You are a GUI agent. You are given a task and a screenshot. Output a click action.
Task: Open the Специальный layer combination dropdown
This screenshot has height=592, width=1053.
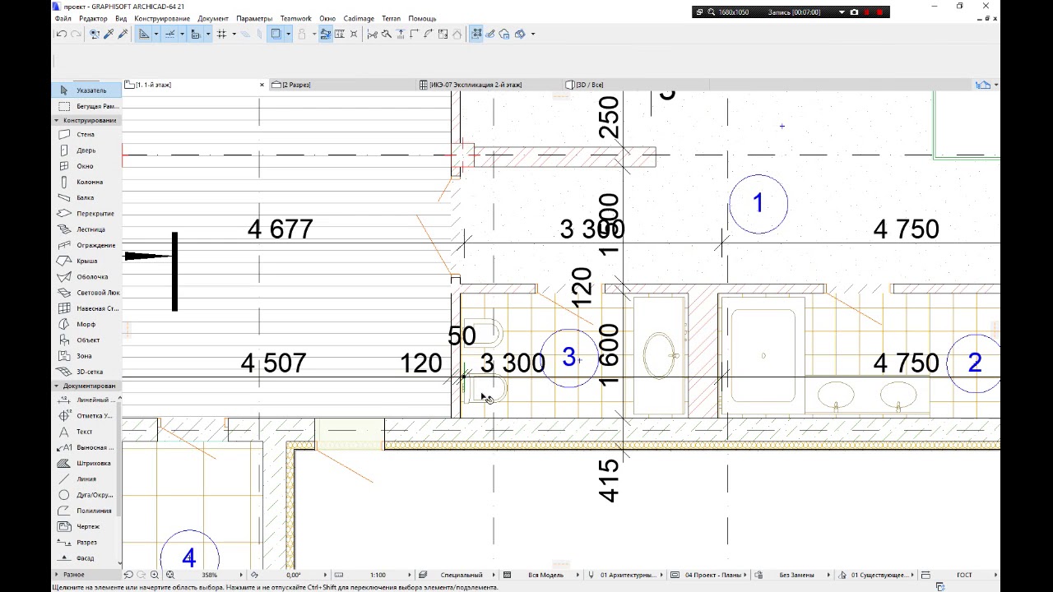tap(461, 575)
